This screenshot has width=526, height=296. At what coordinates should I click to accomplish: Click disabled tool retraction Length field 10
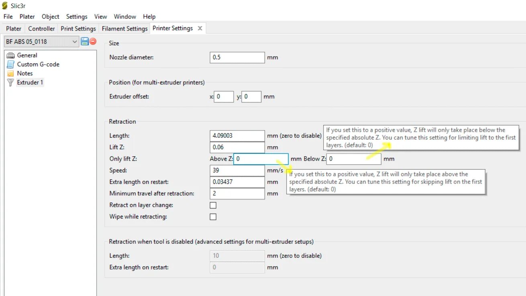[x=237, y=256]
